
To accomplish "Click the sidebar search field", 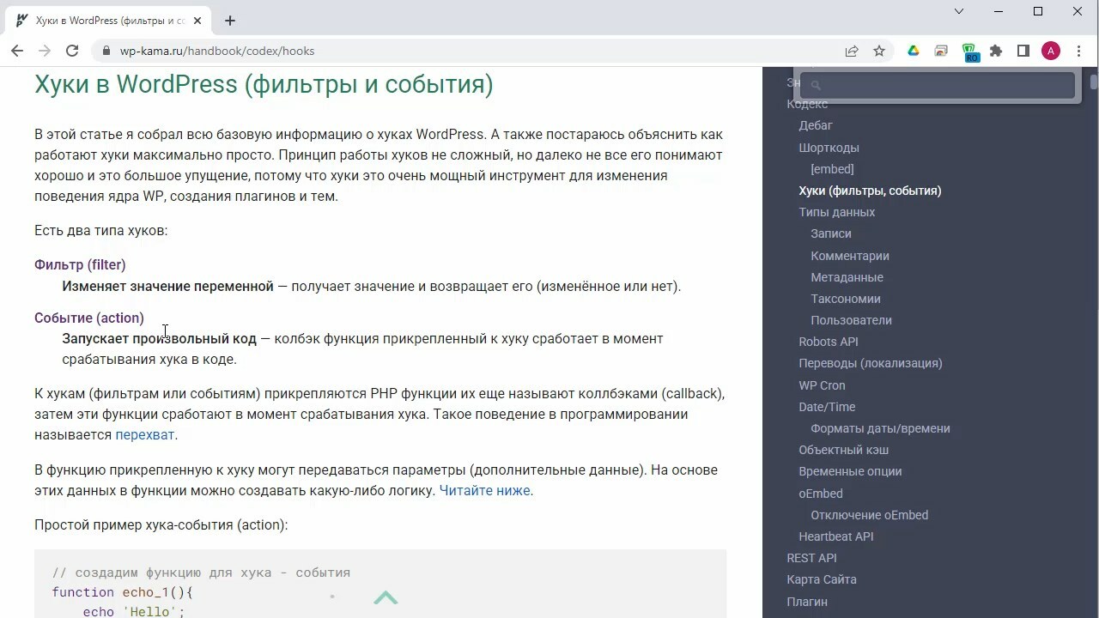I will [x=937, y=85].
